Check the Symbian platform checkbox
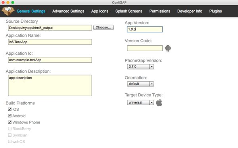 click(x=10, y=135)
